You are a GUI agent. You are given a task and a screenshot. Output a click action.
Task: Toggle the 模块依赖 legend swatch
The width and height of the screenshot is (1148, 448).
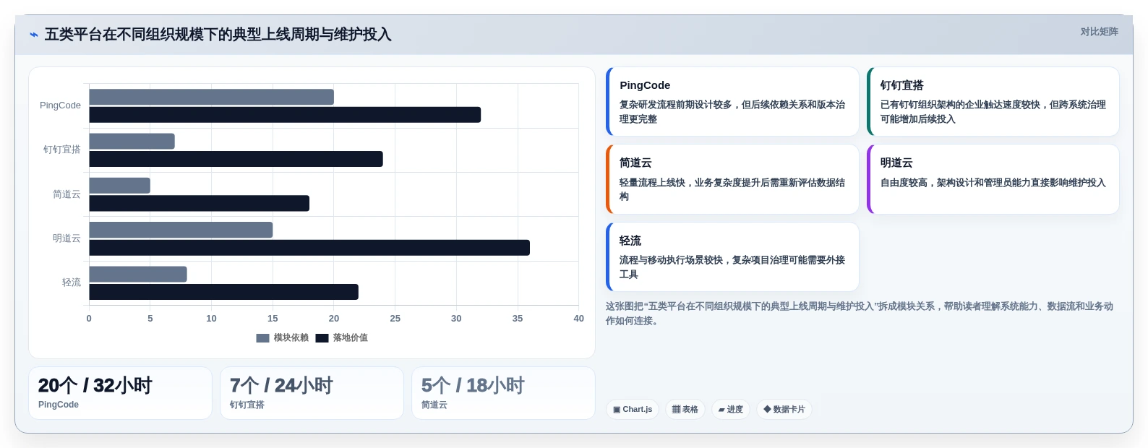(x=262, y=338)
